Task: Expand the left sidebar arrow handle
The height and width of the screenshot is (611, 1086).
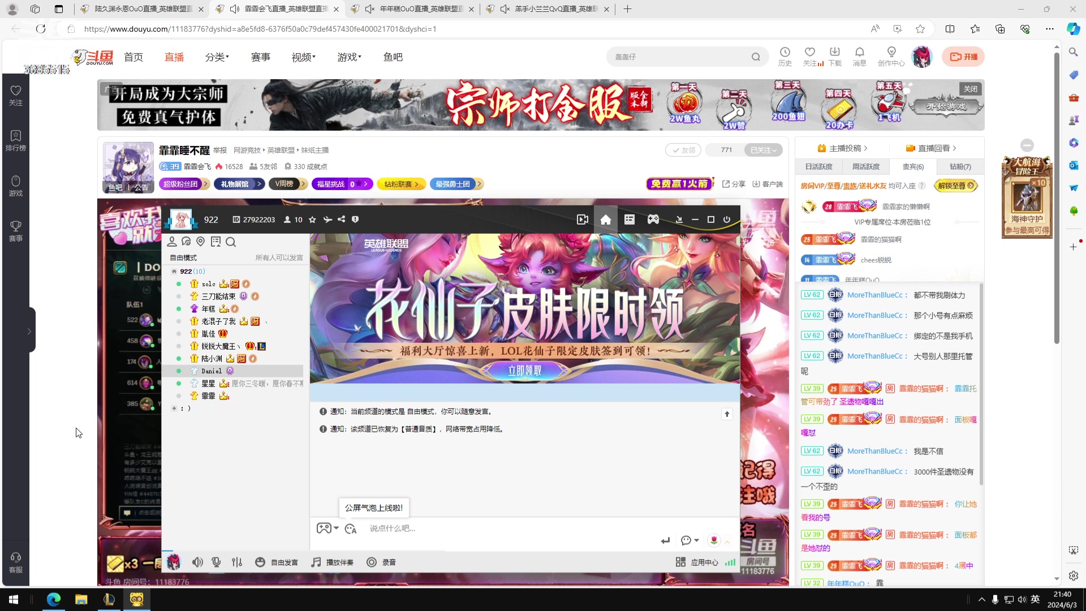Action: (29, 331)
